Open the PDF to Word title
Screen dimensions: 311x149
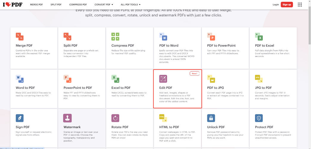[169, 45]
